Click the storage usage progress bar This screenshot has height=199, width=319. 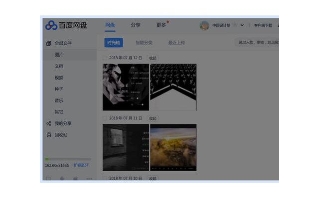click(68, 159)
